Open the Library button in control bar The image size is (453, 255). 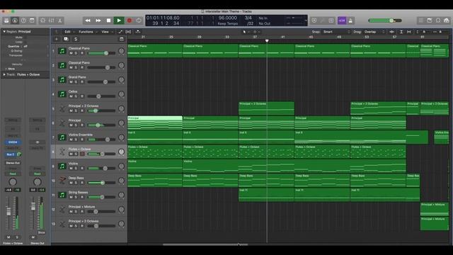(x=6, y=21)
